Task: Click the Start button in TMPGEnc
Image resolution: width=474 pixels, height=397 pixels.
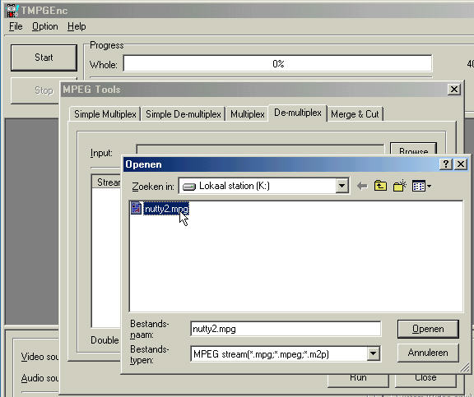Action: pos(44,58)
